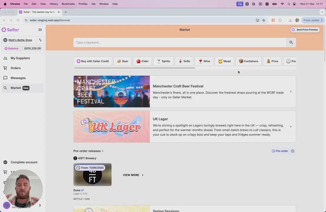Open Chrome profile avatar

[x=297, y=20]
